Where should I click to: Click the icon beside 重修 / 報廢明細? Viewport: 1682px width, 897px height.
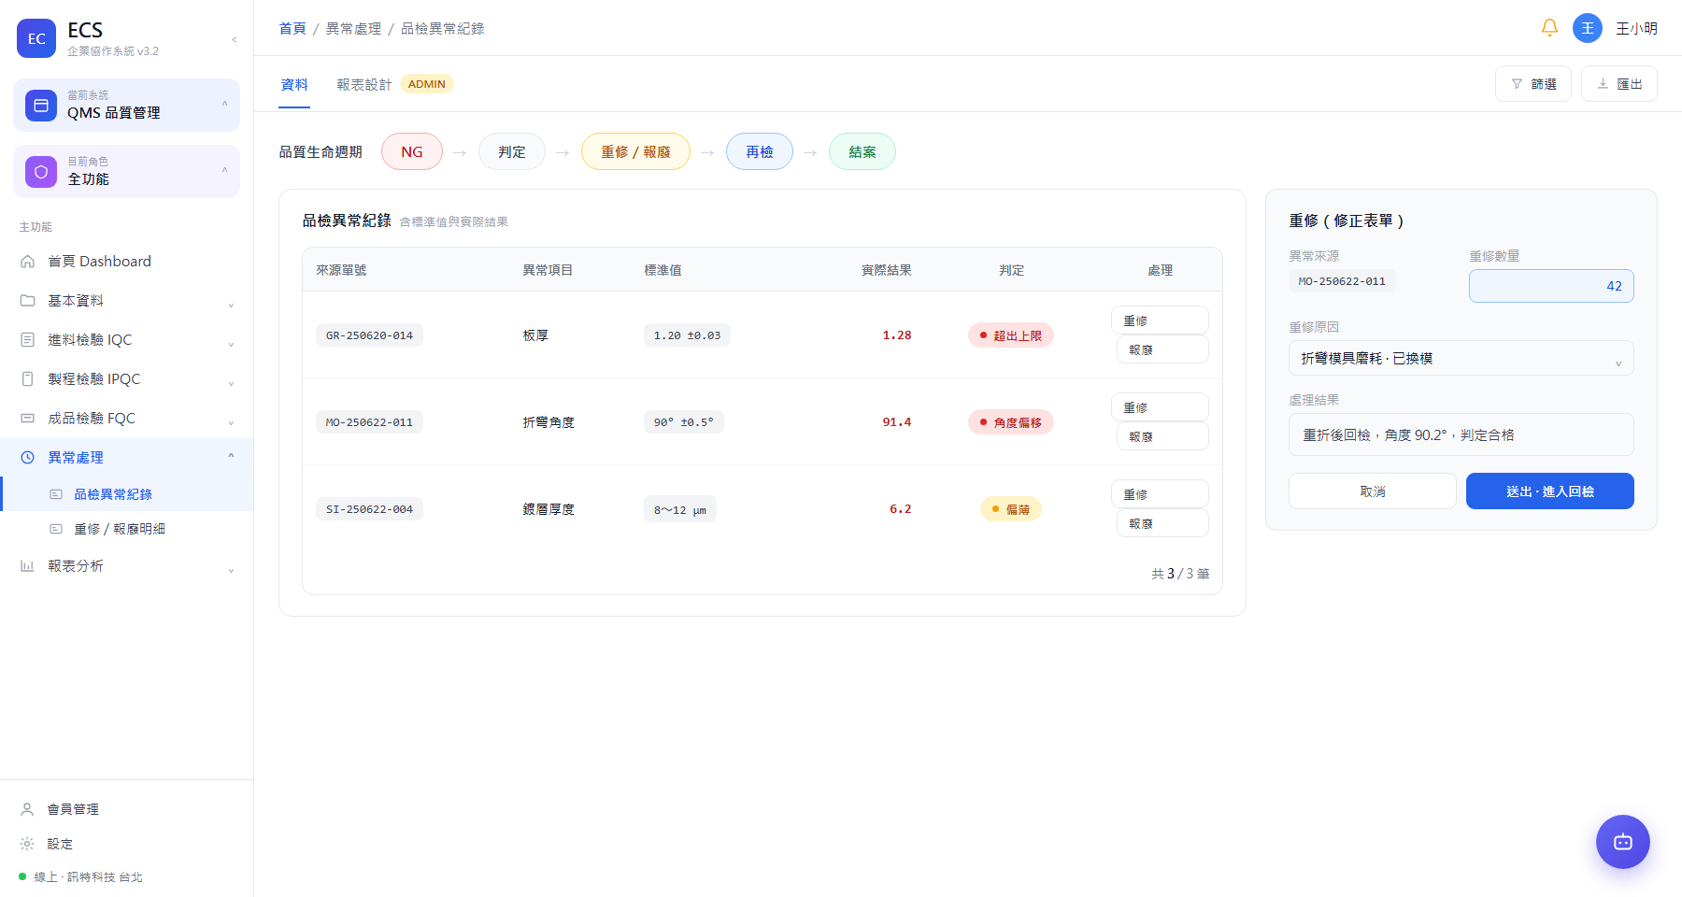56,529
